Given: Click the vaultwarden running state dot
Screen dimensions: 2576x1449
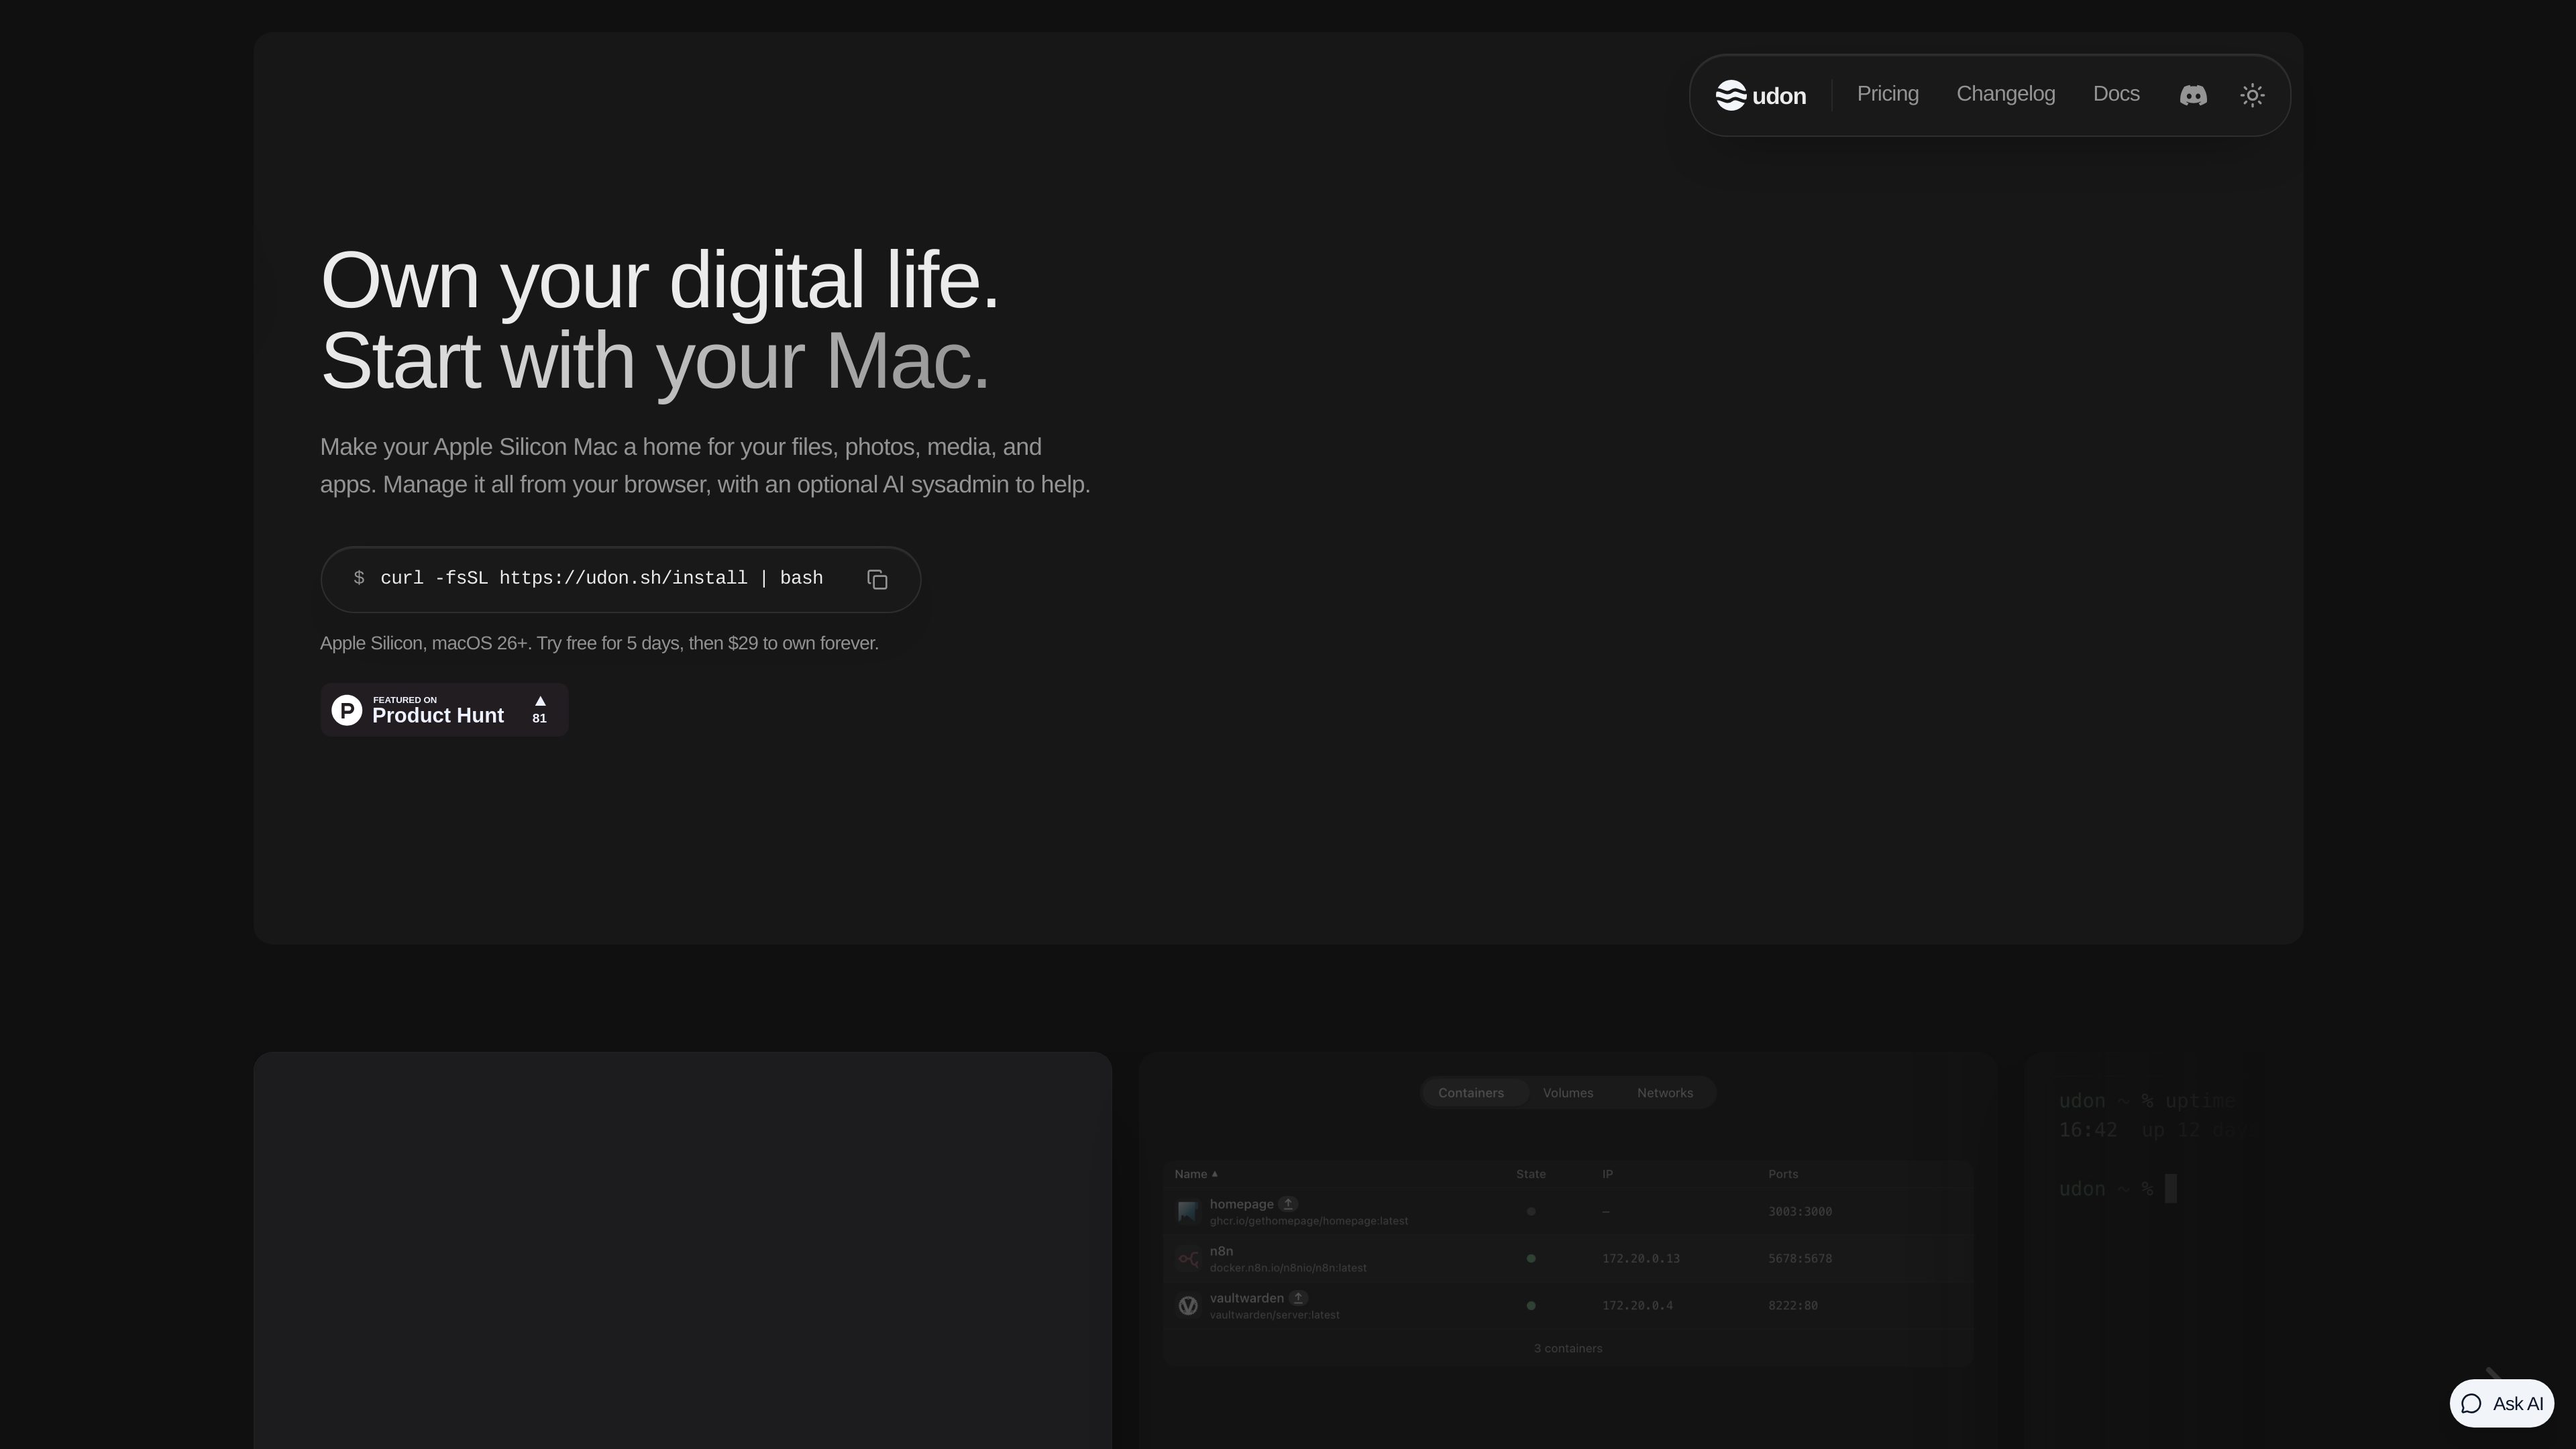Looking at the screenshot, I should 1530,1306.
